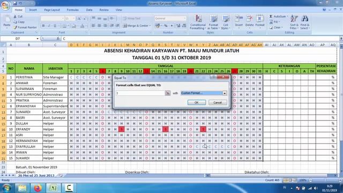Toggle Wrap Text
This screenshot has height=193, width=343.
132,18
